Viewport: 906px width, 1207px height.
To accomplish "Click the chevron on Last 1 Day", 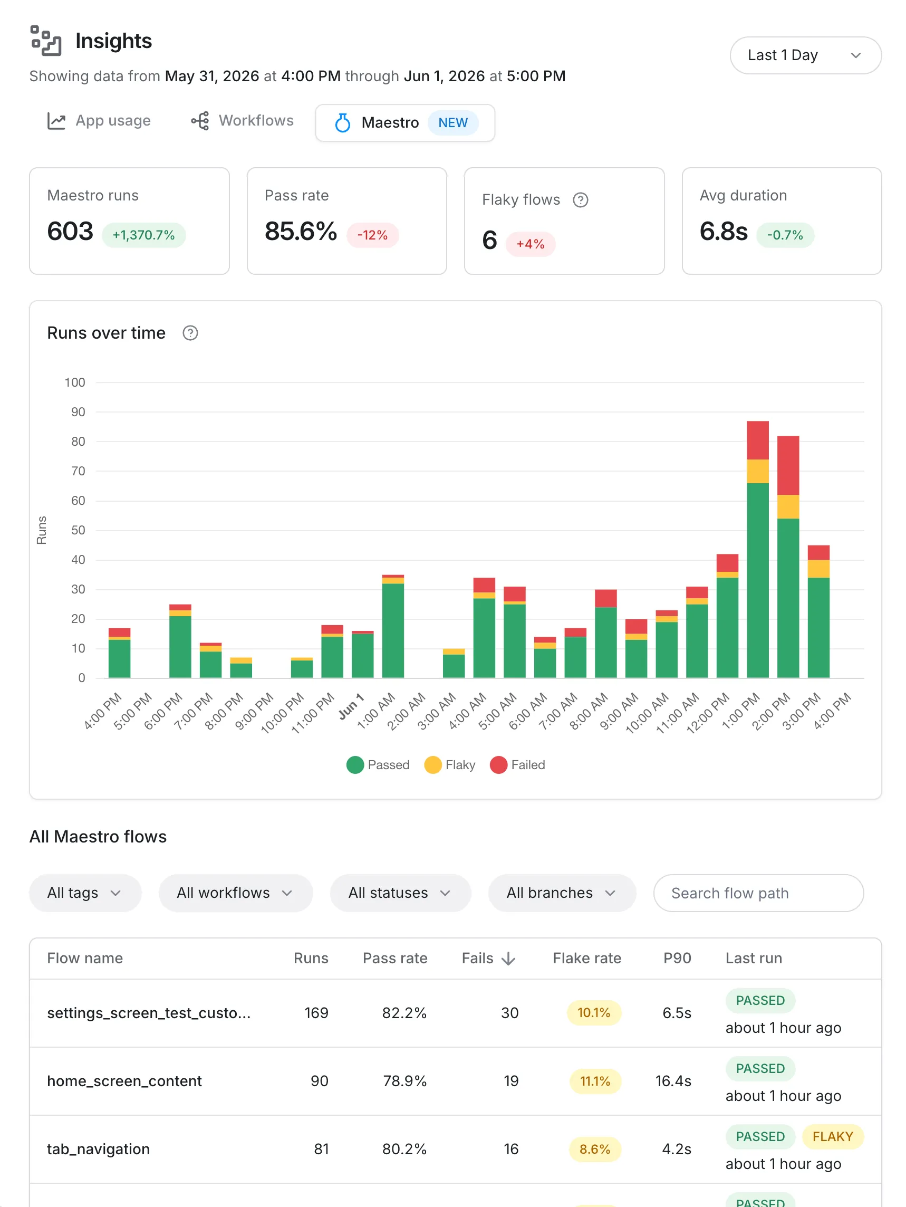I will (855, 55).
